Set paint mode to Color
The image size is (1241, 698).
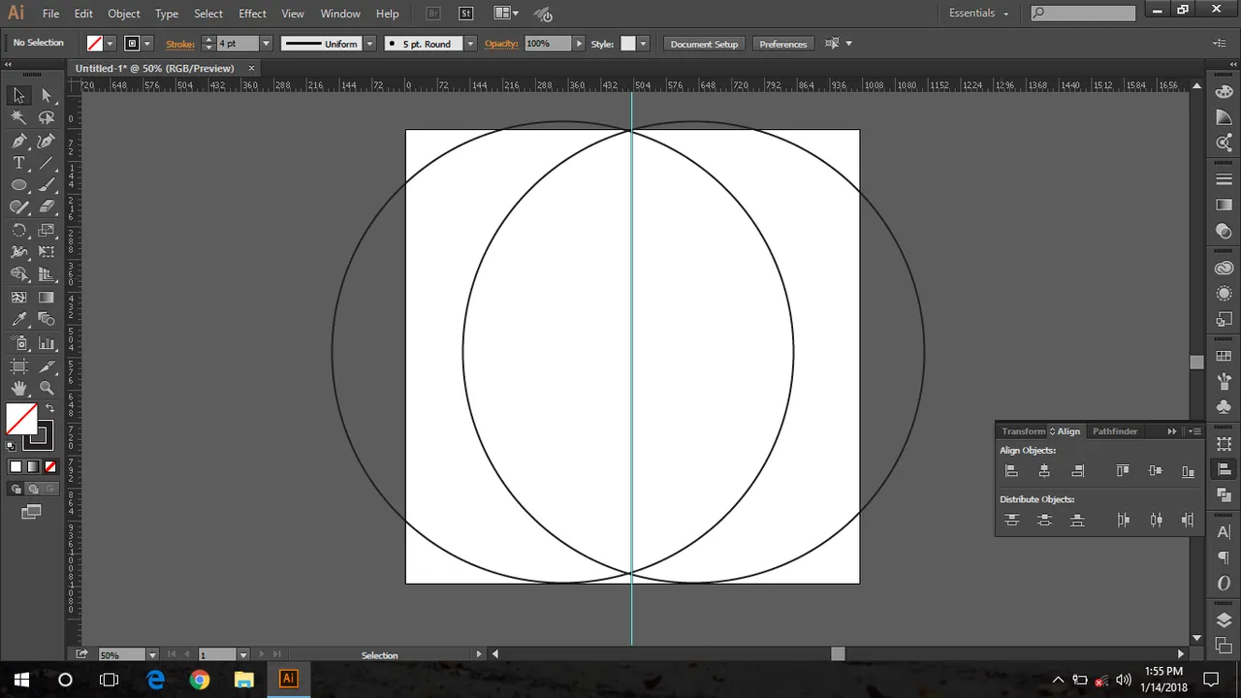point(16,467)
